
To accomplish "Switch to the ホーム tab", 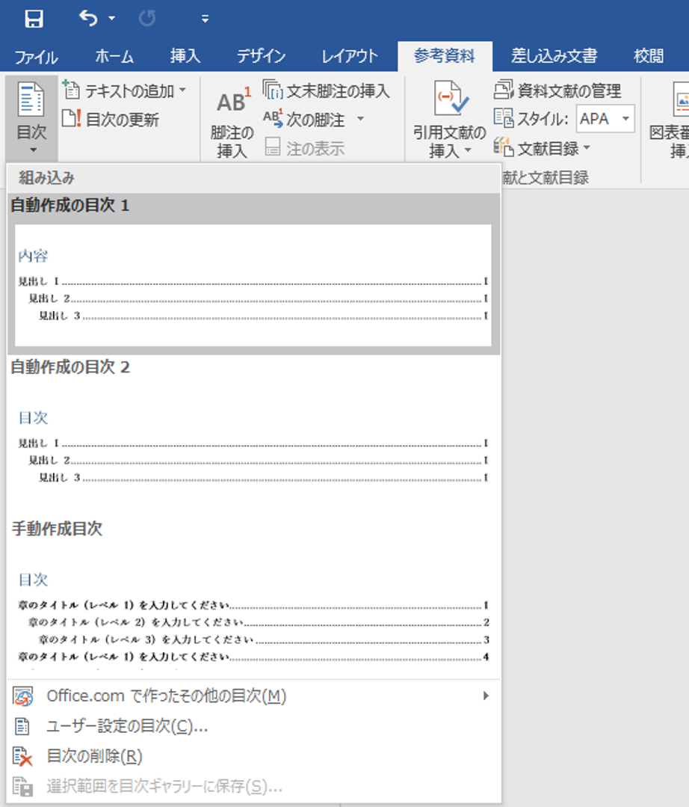I will [114, 56].
